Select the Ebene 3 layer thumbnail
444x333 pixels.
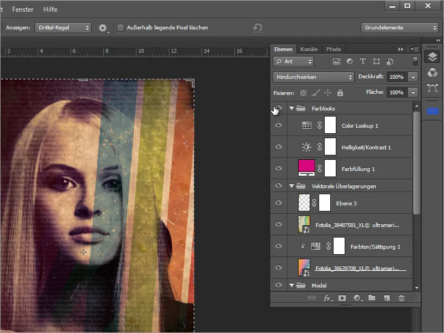[304, 203]
